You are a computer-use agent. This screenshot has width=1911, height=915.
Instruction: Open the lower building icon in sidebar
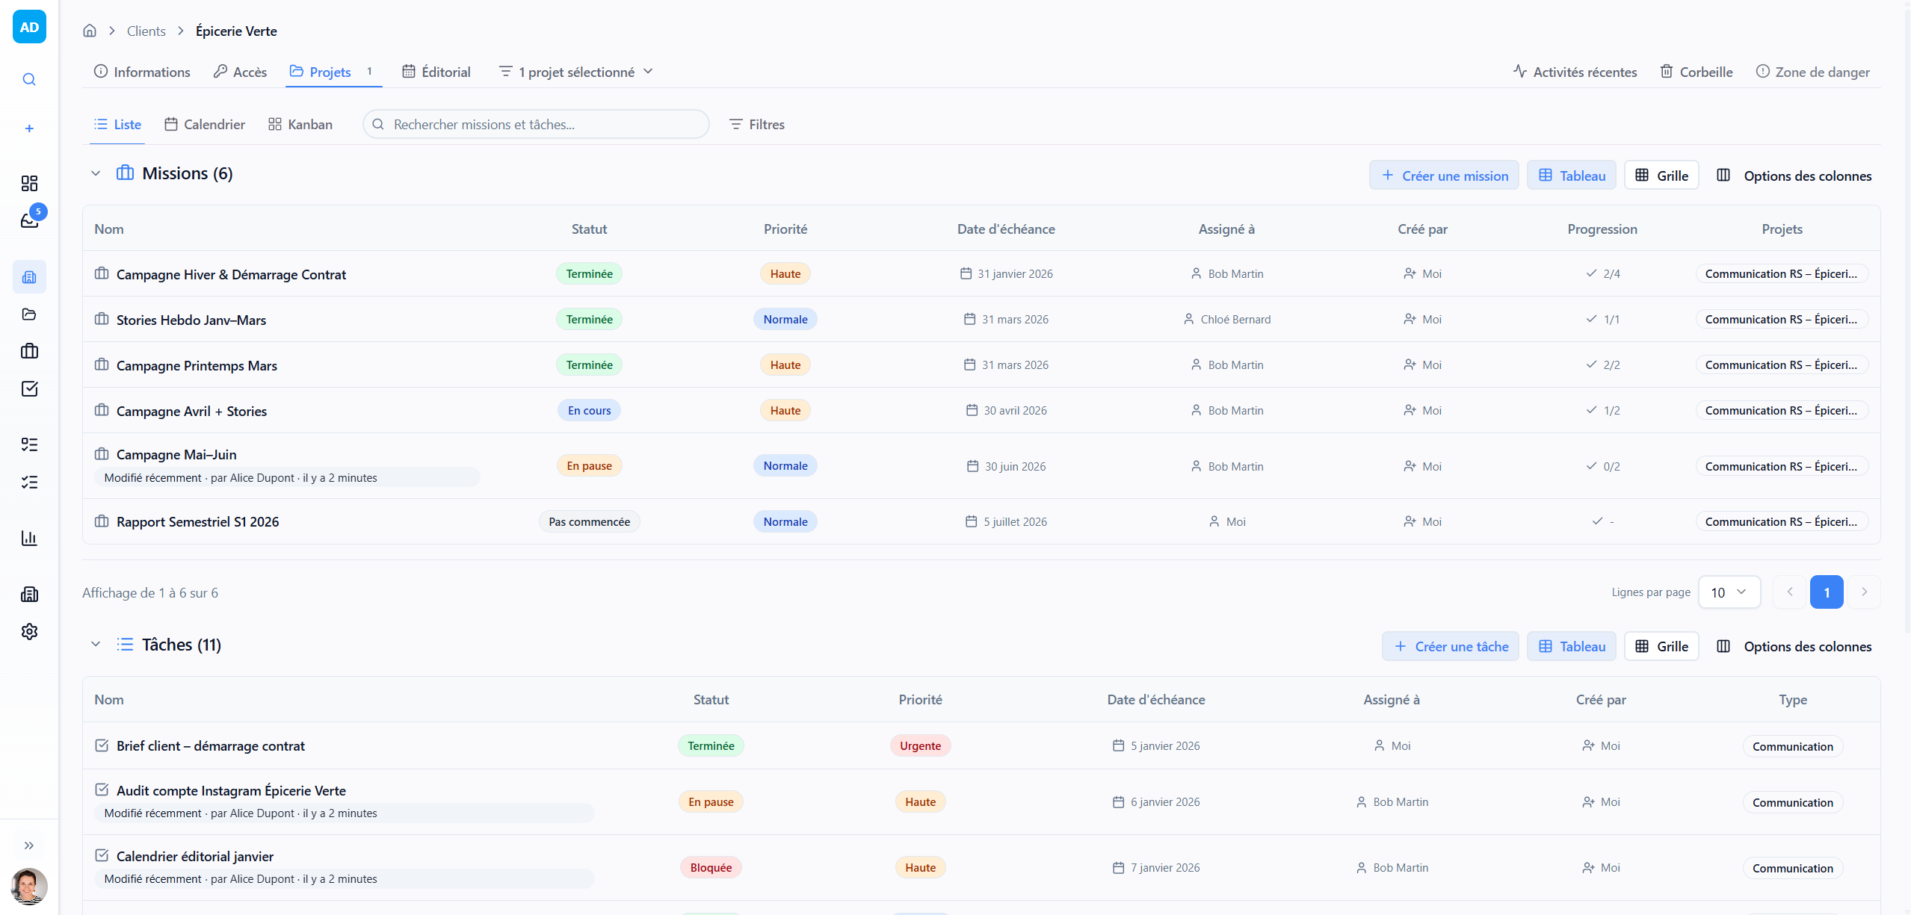(29, 594)
